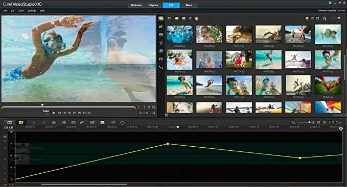Toggle HD preview
347x187 pixels.
click(x=89, y=113)
